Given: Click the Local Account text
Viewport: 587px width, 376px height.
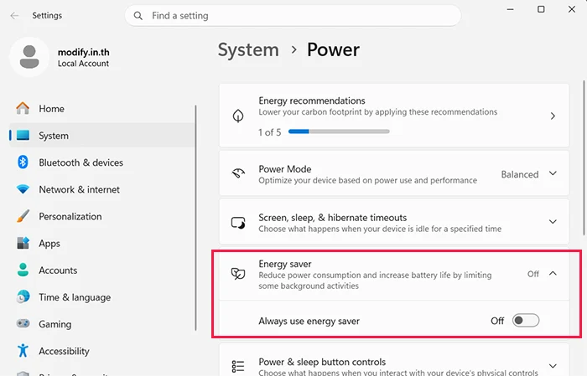Looking at the screenshot, I should point(83,64).
